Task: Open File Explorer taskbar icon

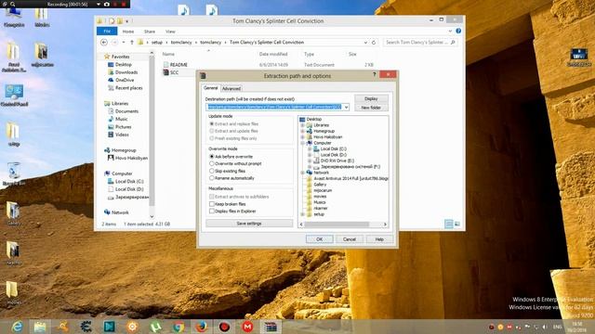Action: click(40, 327)
